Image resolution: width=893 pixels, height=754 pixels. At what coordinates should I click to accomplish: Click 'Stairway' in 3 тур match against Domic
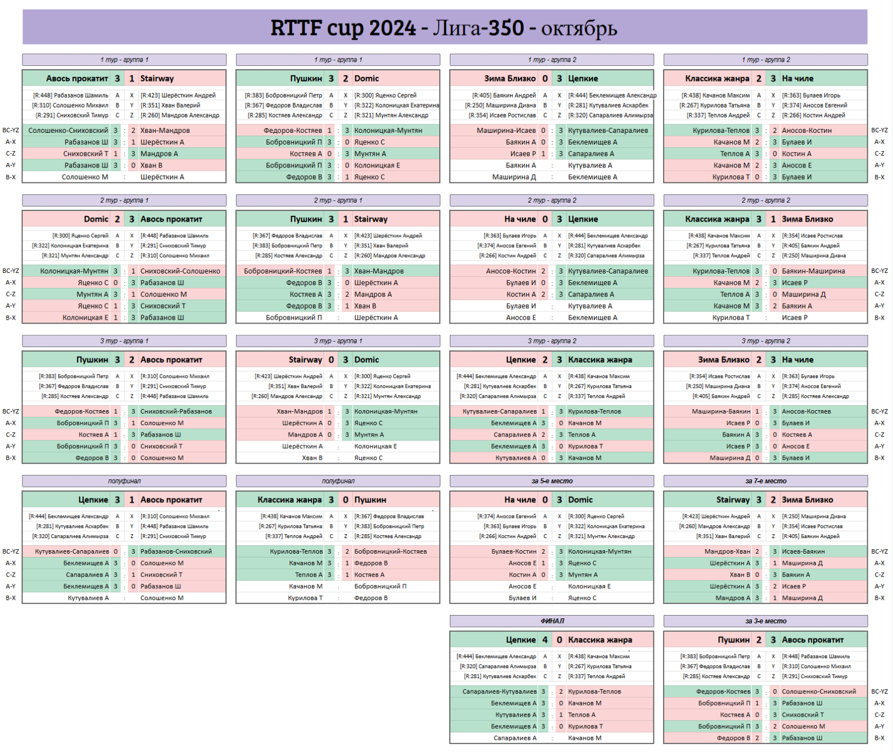(305, 360)
